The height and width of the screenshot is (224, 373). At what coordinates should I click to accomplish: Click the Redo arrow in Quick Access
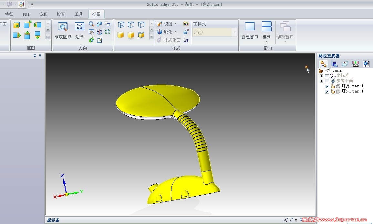pos(9,4)
